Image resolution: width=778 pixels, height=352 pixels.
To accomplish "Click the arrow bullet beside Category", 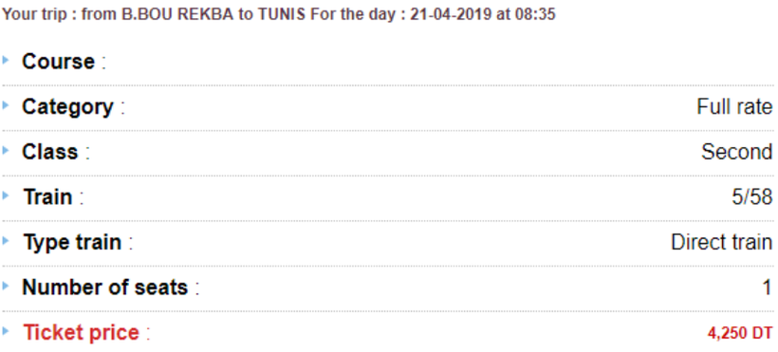I will [x=6, y=105].
